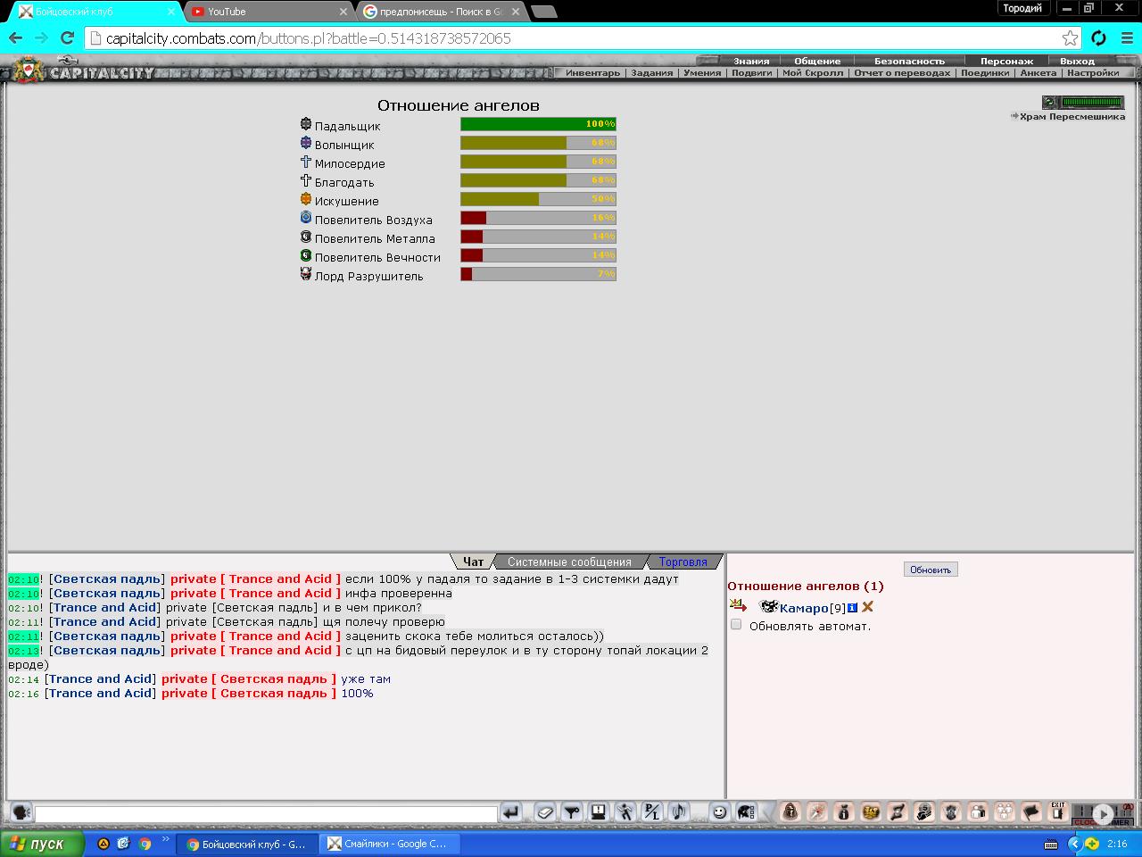Click the Лорд Разрушитель skull icon

pos(306,274)
